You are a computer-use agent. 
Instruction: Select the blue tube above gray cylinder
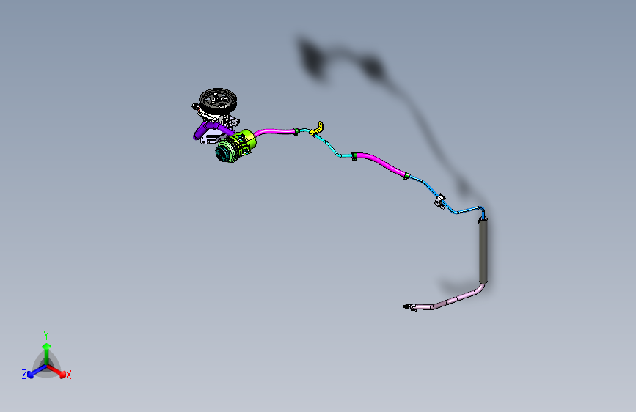point(467,210)
